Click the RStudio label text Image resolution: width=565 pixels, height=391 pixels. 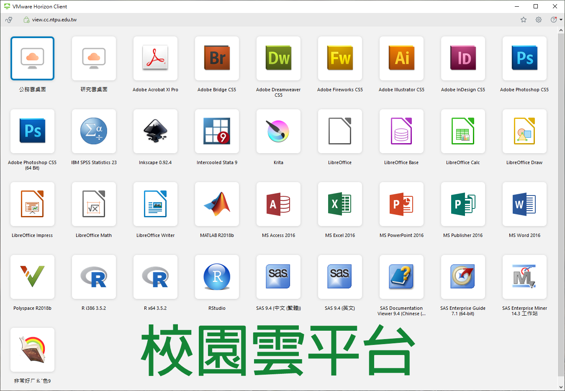tap(217, 308)
